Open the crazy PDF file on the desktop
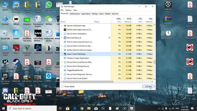 click(190, 6)
